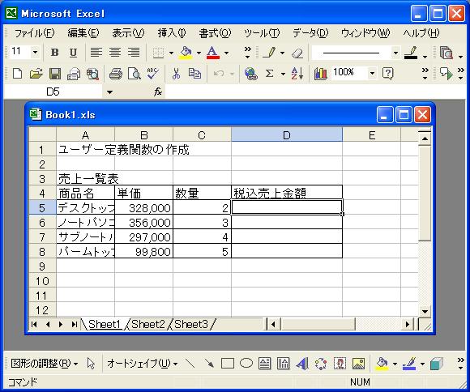Toggle Bold formatting button
470x392 pixels.
point(54,53)
